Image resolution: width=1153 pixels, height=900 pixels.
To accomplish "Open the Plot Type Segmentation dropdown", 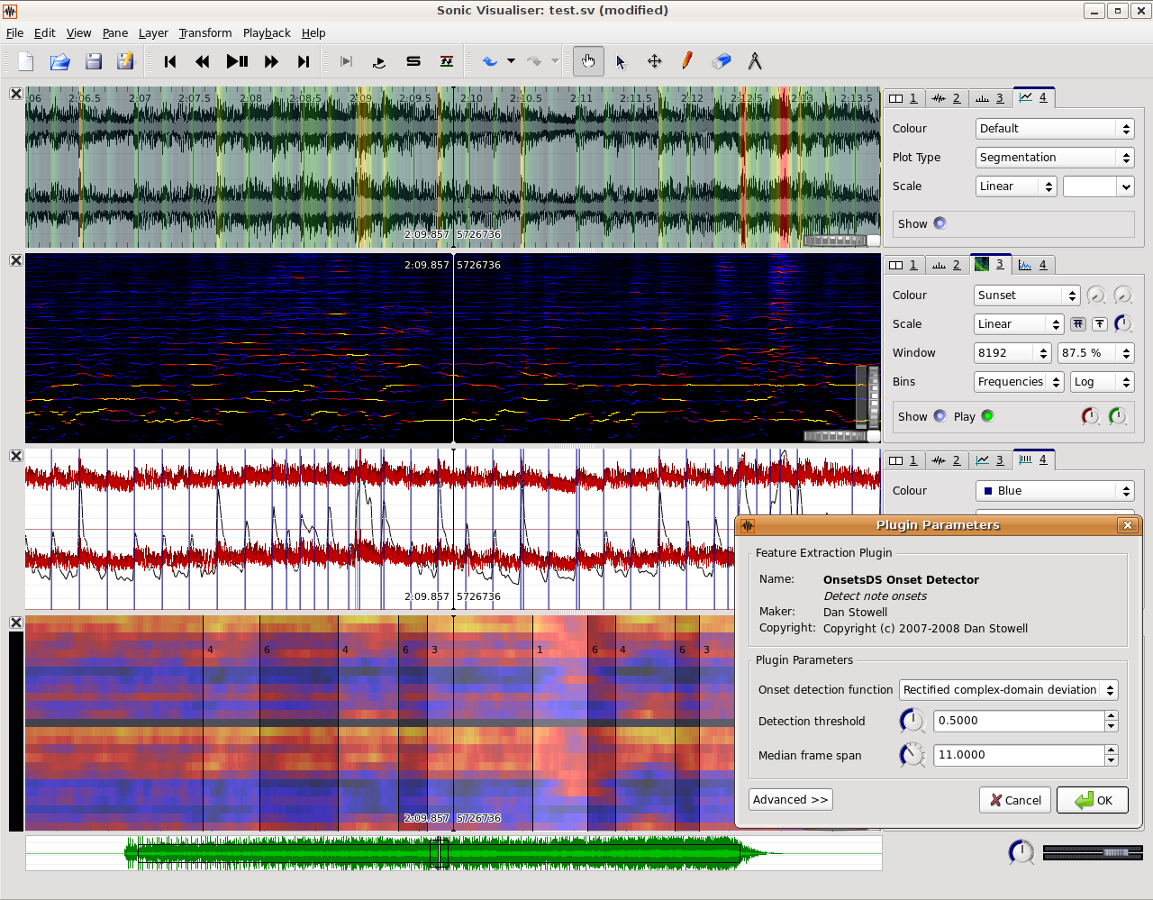I will [x=1055, y=158].
